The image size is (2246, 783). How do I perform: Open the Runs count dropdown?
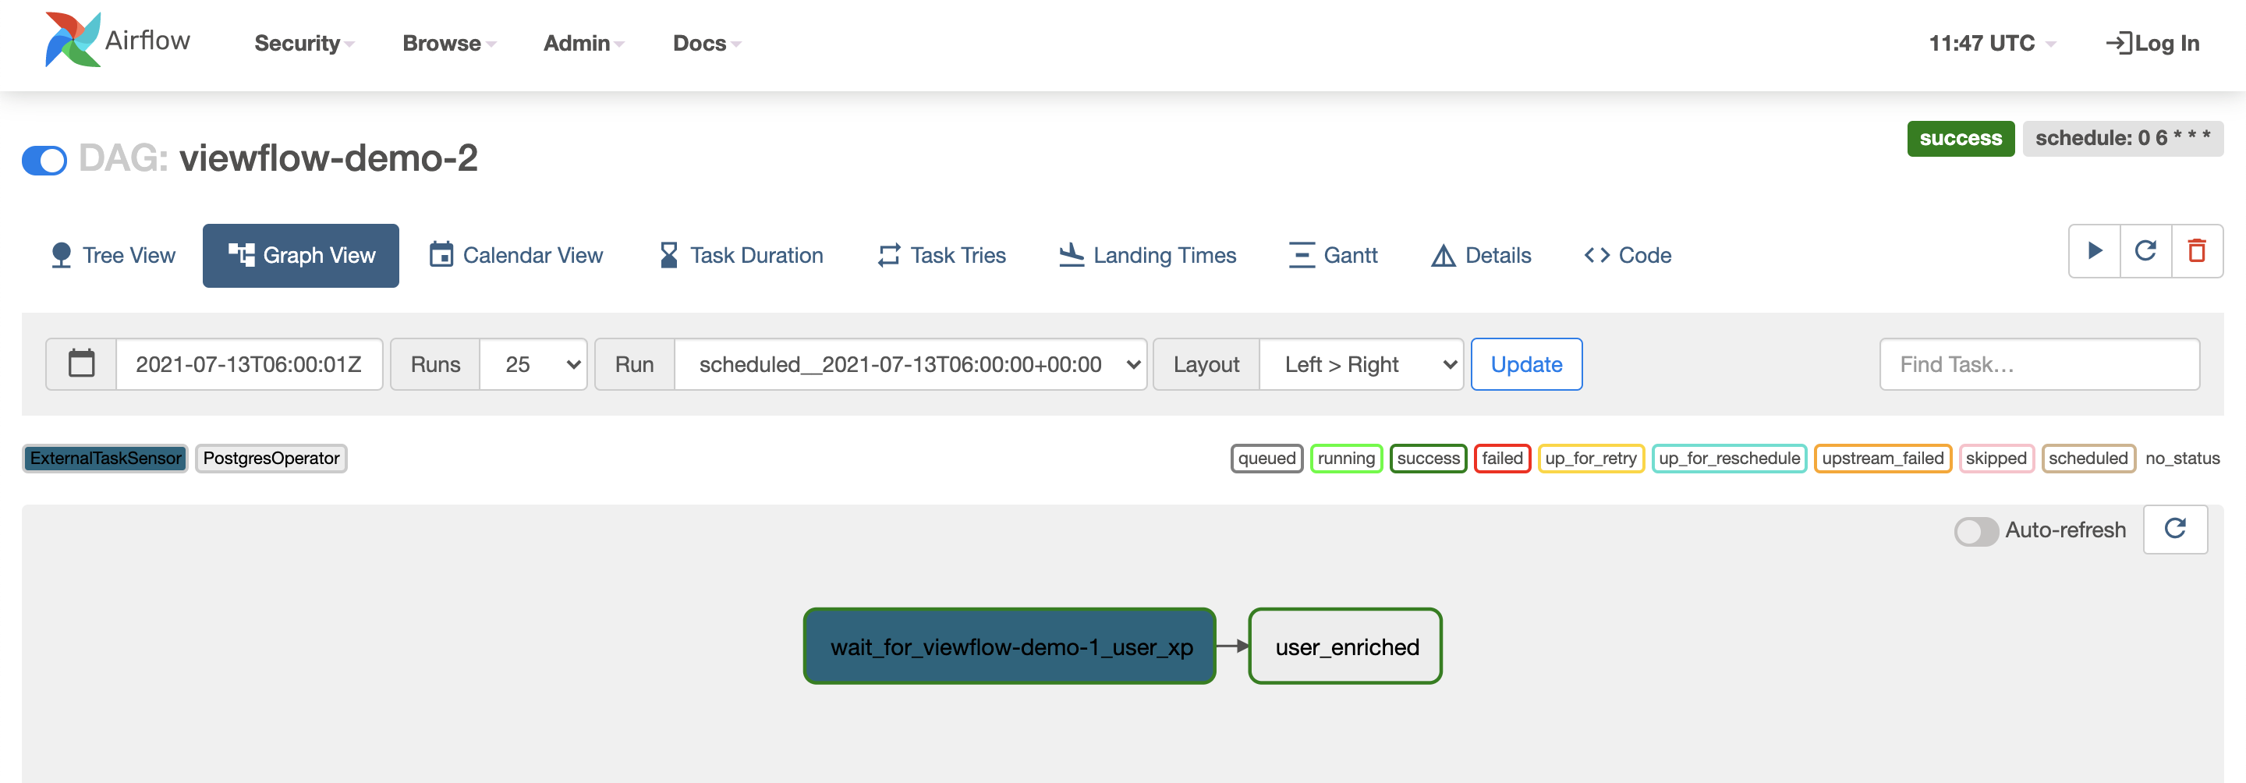533,363
